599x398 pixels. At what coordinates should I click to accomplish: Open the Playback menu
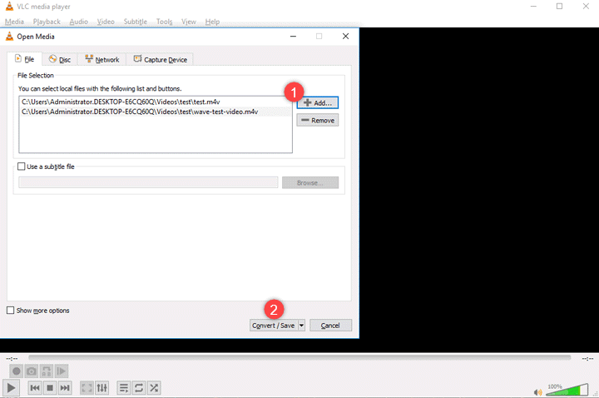point(47,22)
